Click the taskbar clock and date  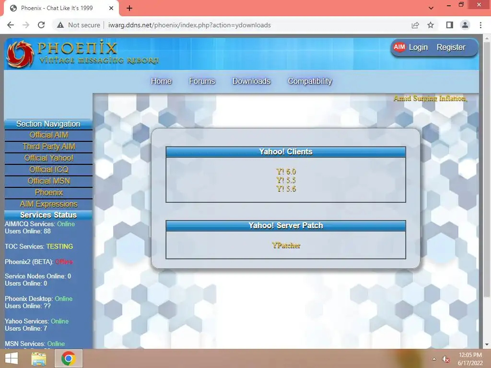[x=470, y=359]
